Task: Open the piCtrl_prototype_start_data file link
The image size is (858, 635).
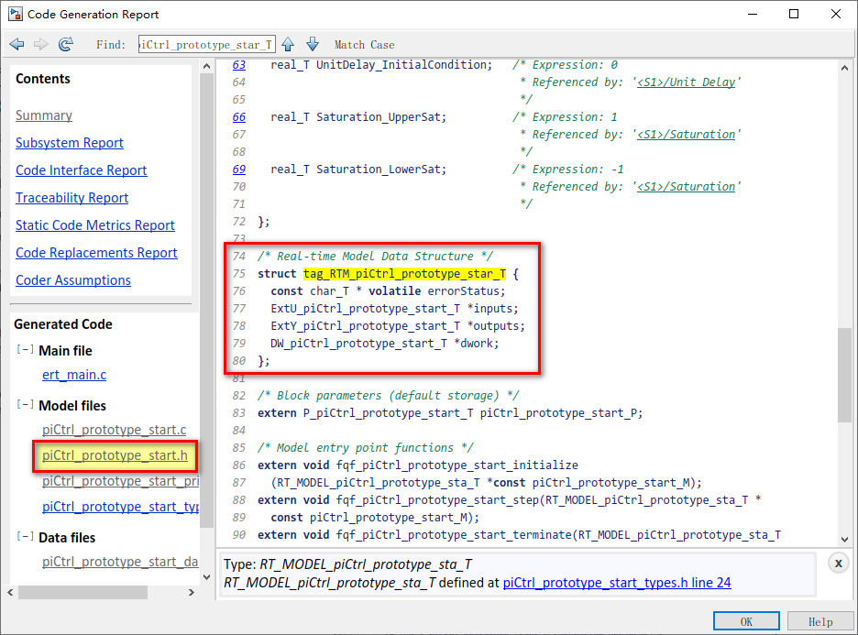Action: (120, 563)
